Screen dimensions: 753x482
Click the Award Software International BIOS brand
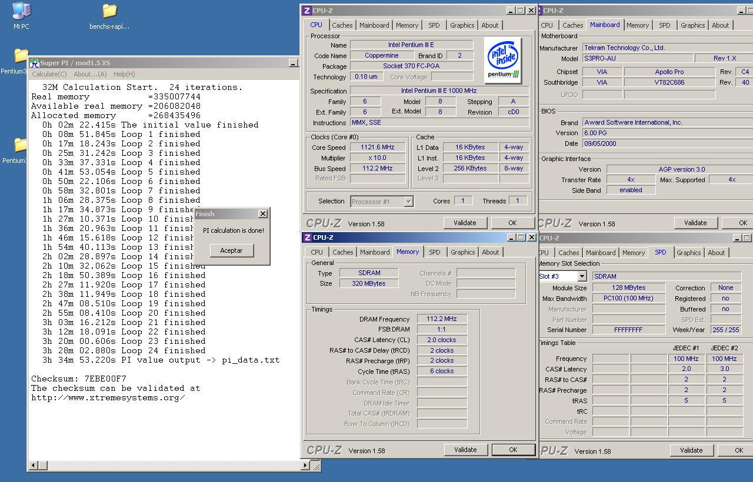(667, 123)
